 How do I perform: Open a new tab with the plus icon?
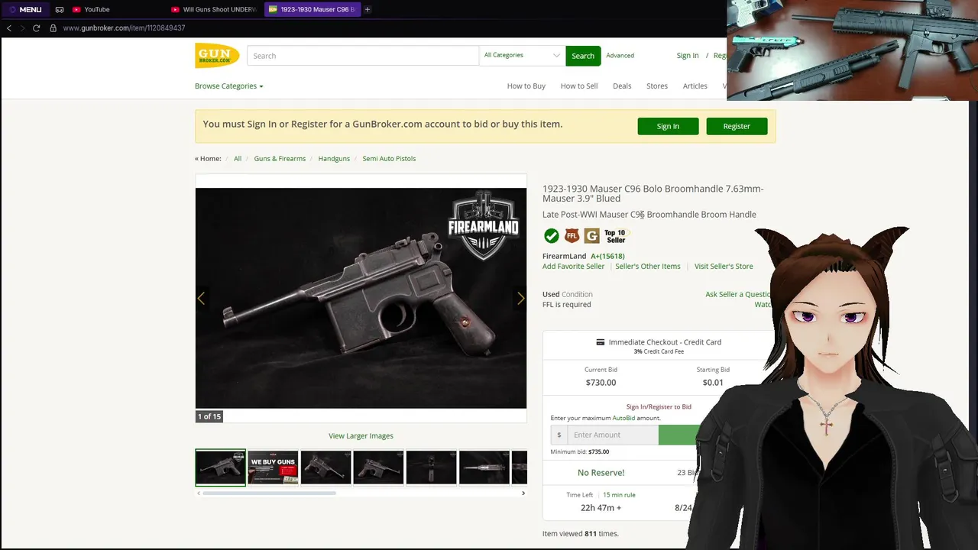[368, 9]
